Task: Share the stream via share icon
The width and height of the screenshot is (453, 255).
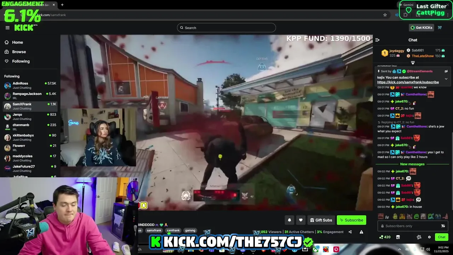Action: pos(350,232)
